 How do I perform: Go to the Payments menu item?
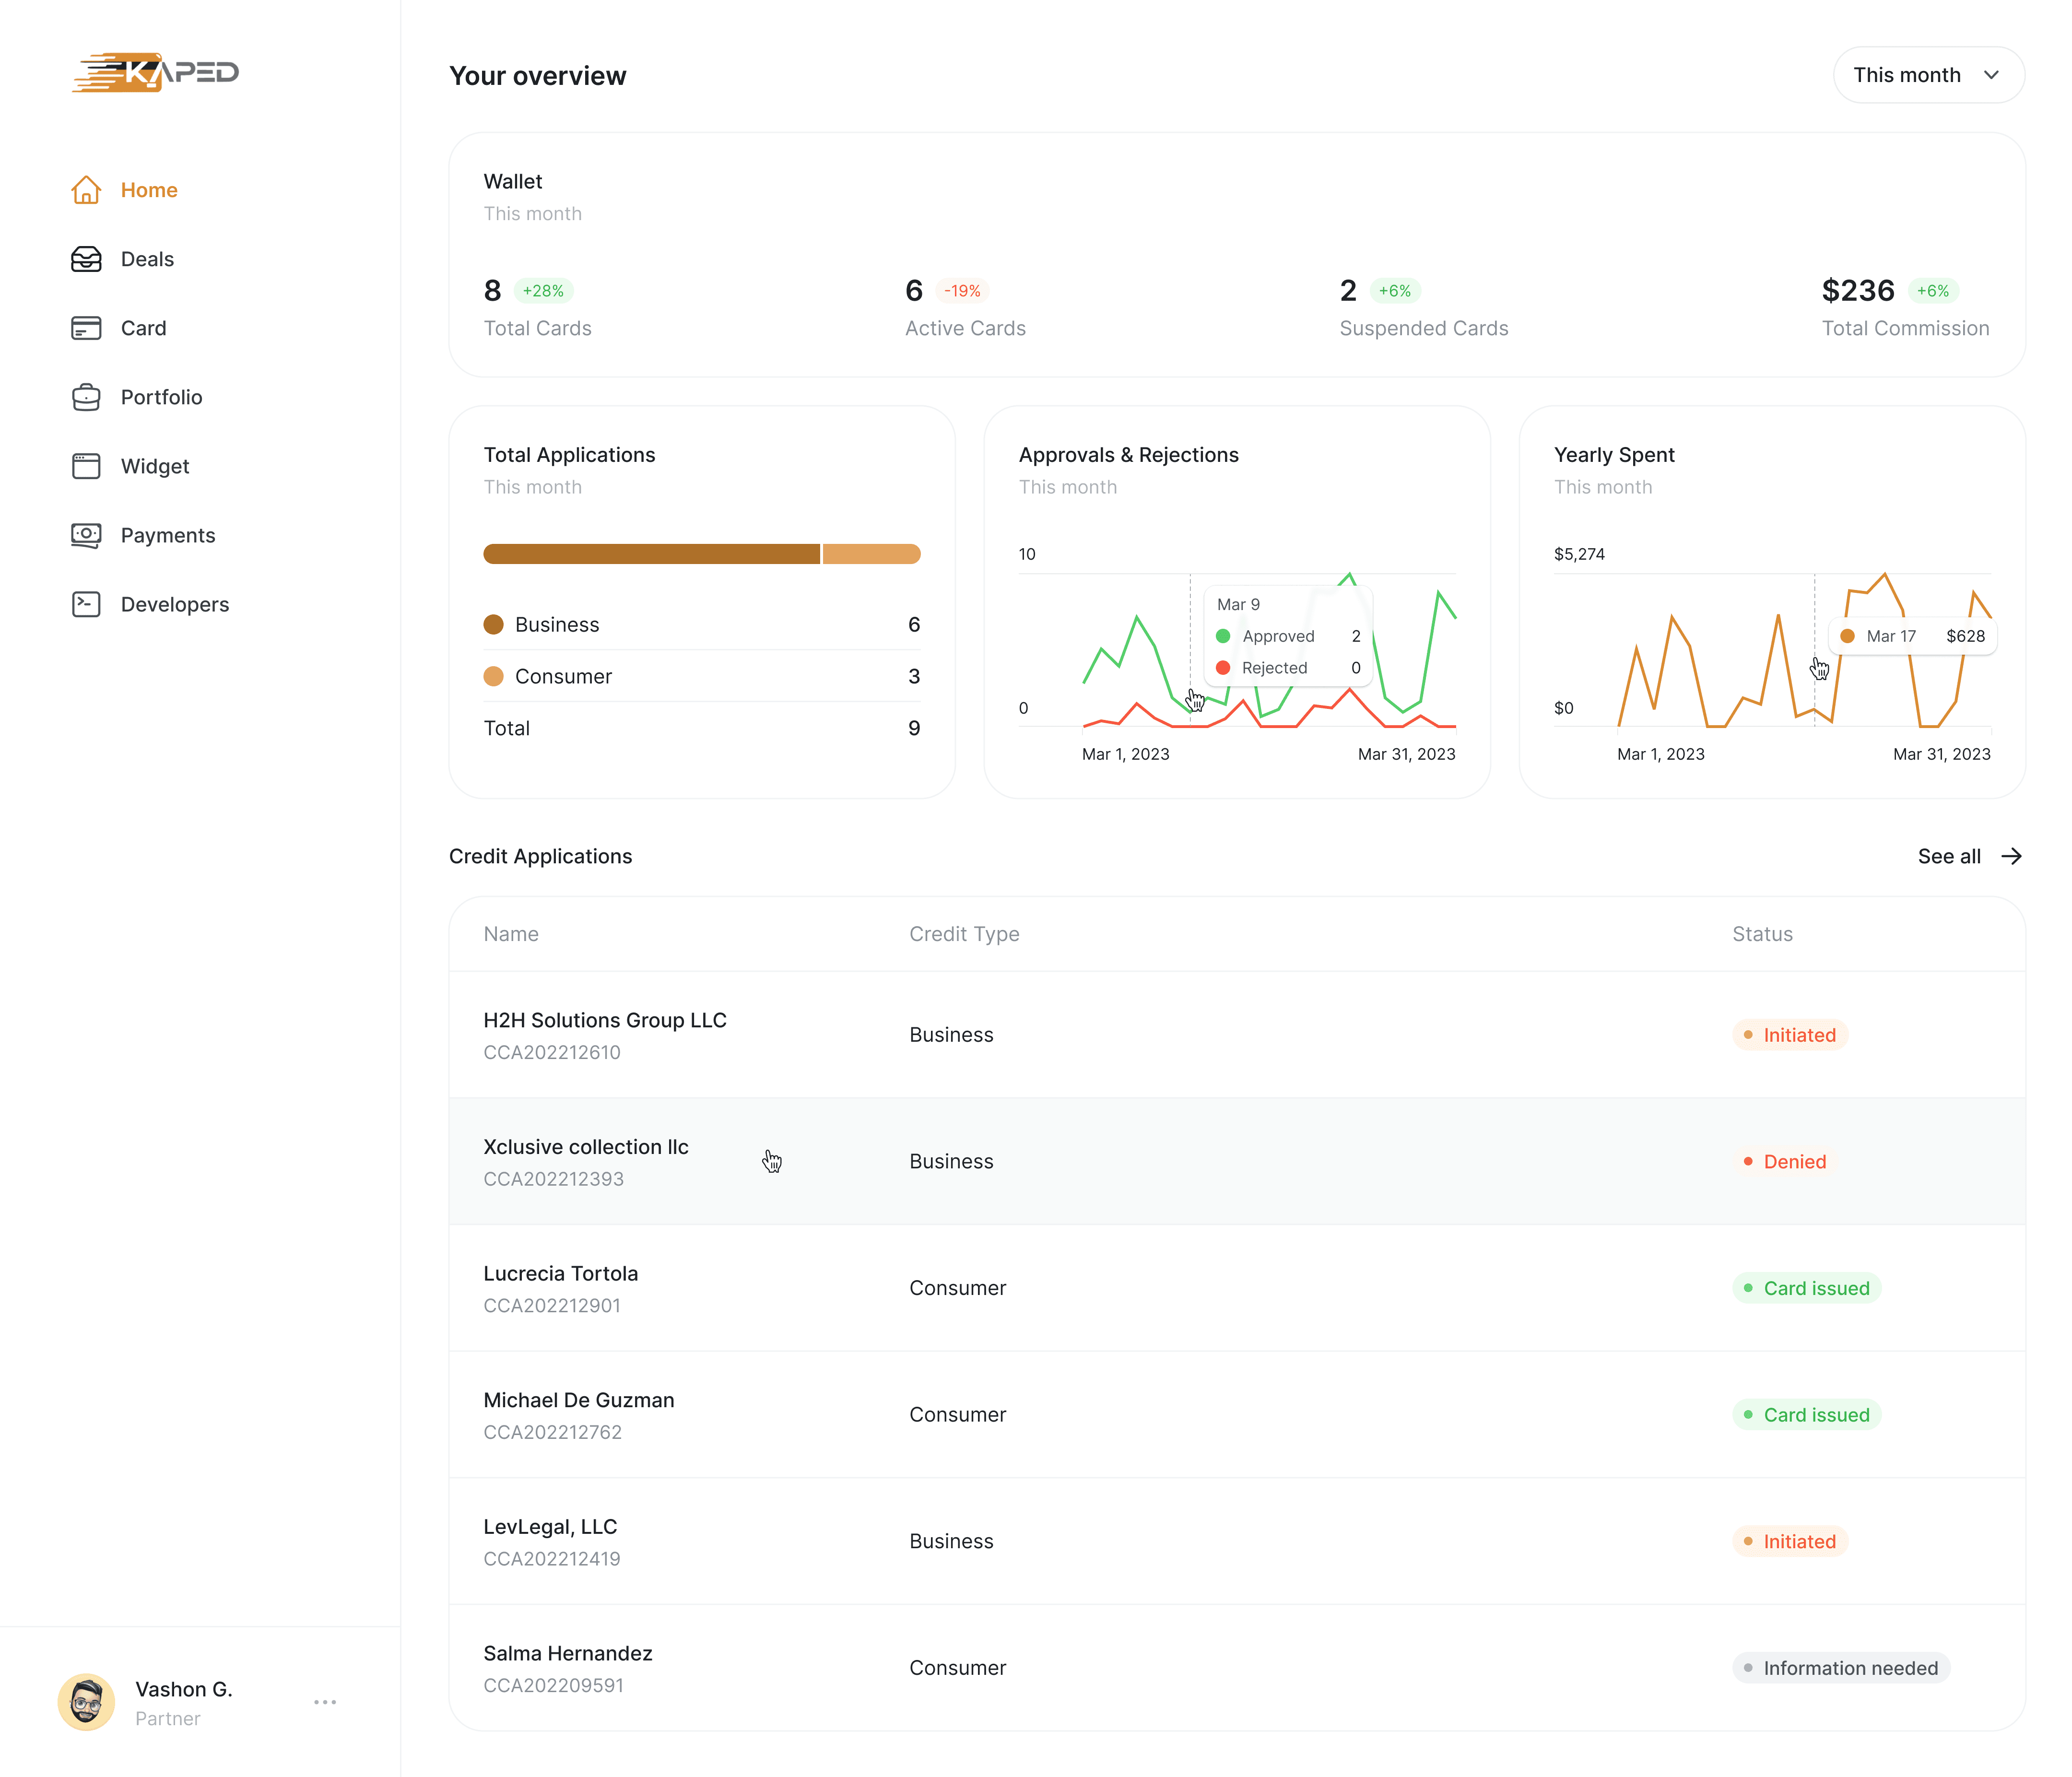[167, 535]
